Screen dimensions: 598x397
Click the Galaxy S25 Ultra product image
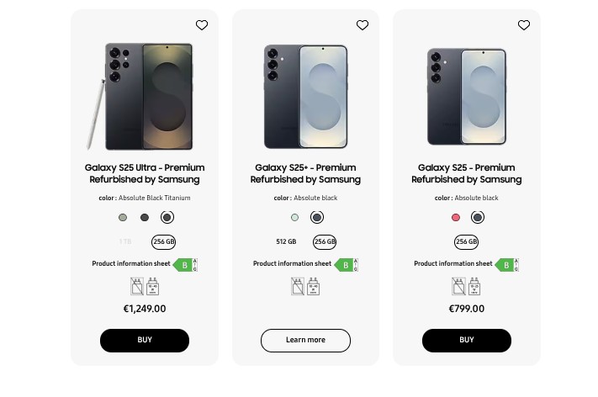click(145, 97)
